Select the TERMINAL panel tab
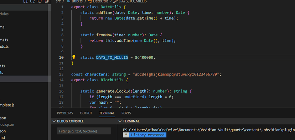The height and width of the screenshot is (140, 295). click(x=107, y=113)
